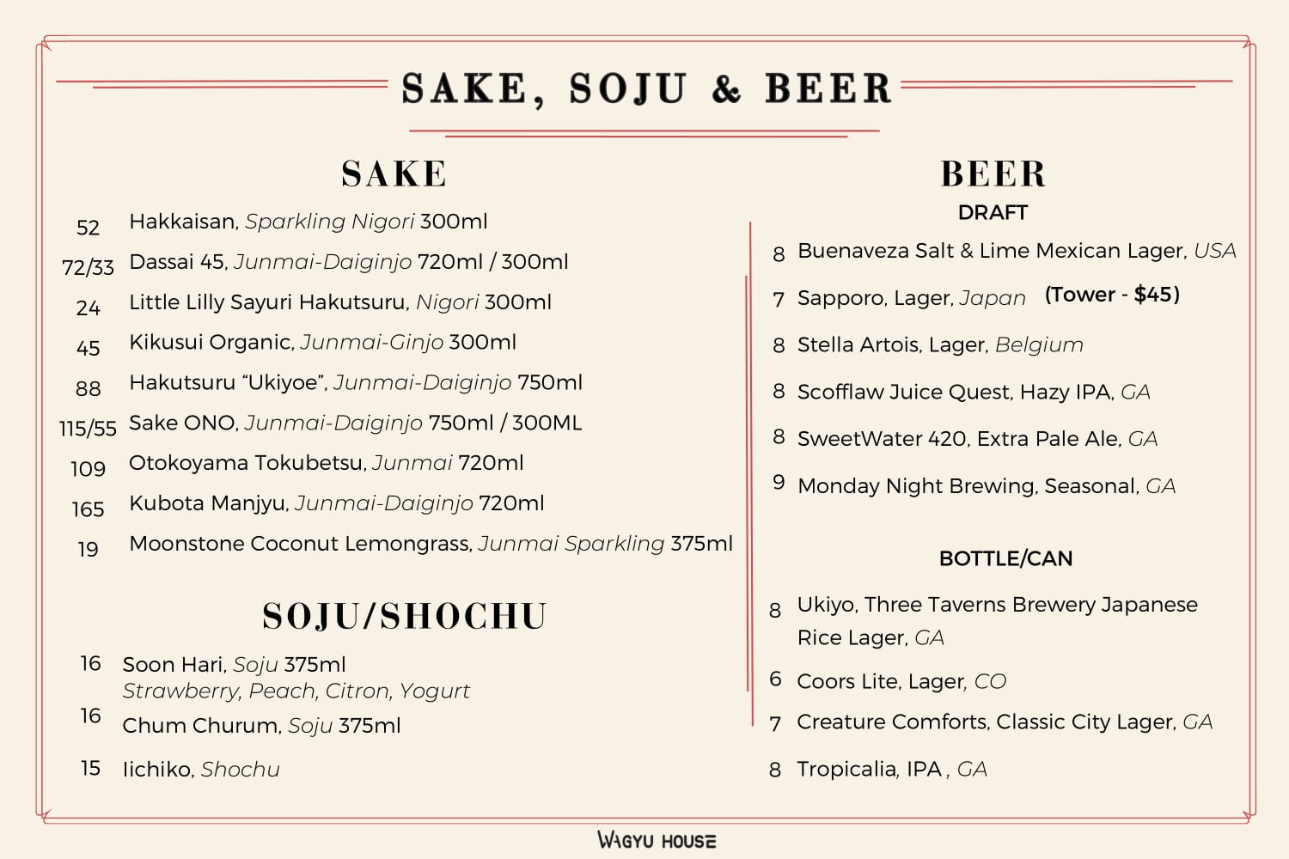The width and height of the screenshot is (1289, 859).
Task: Select Tropicalia IPA at list bottom
Action: click(892, 770)
